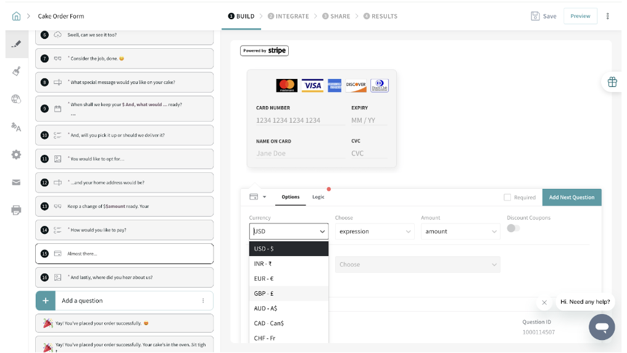
Task: Click the Preview button
Action: coord(580,16)
